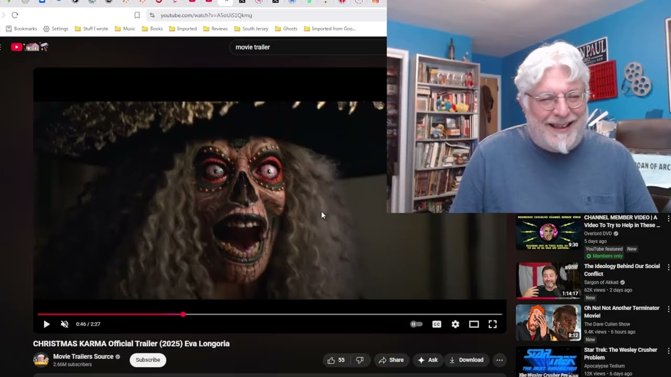Open Star Trek Wesley Crusher thumbnail
The image size is (671, 377).
548,362
